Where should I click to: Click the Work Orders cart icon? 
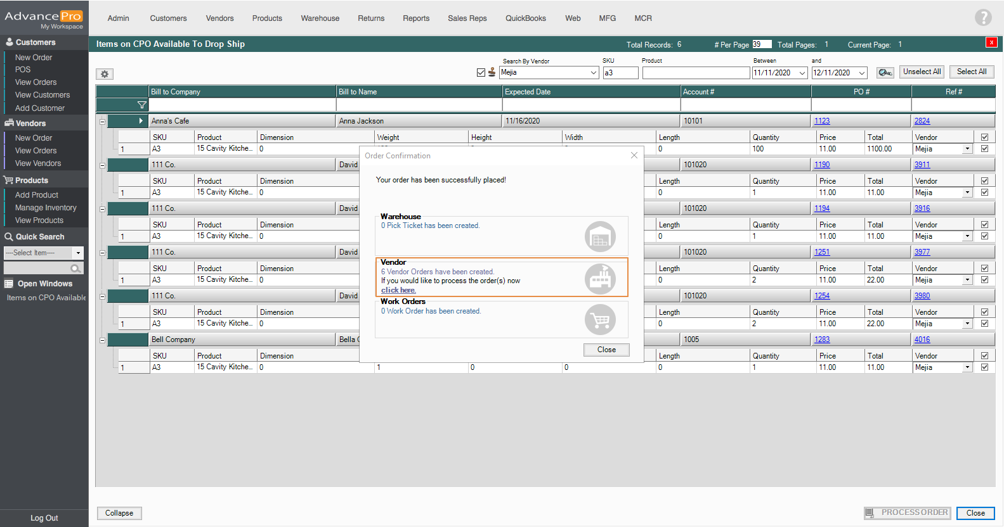point(599,320)
